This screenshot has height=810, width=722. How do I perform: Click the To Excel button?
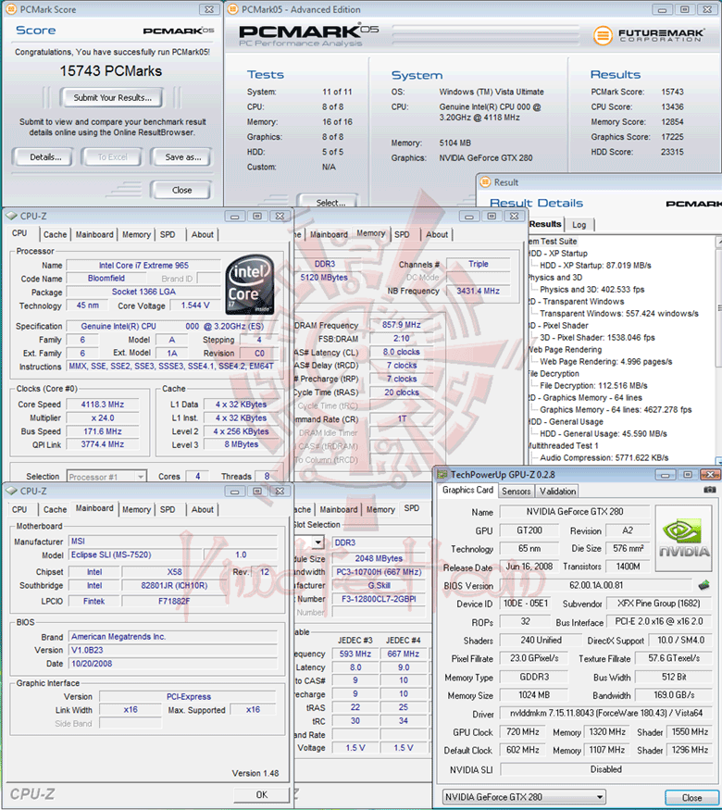point(112,157)
